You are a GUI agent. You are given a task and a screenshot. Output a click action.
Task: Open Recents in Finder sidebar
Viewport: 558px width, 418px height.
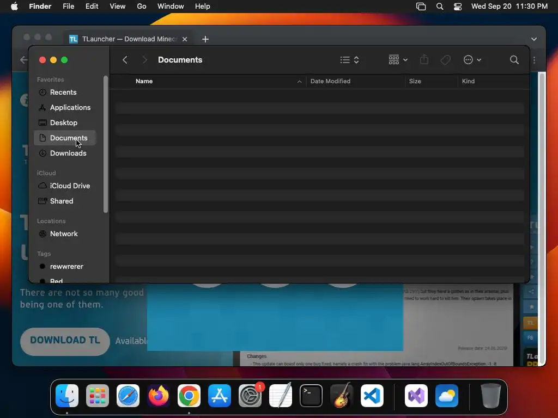tap(64, 92)
